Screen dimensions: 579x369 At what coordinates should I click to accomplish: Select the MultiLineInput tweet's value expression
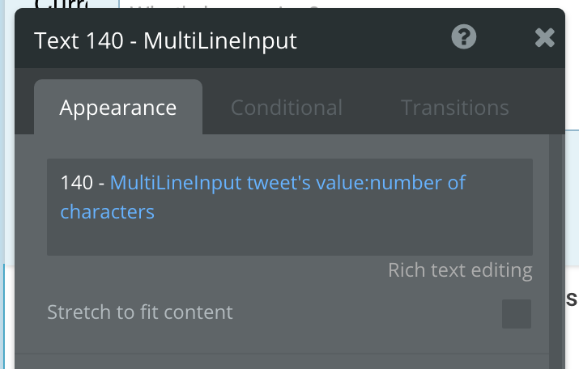(x=238, y=183)
